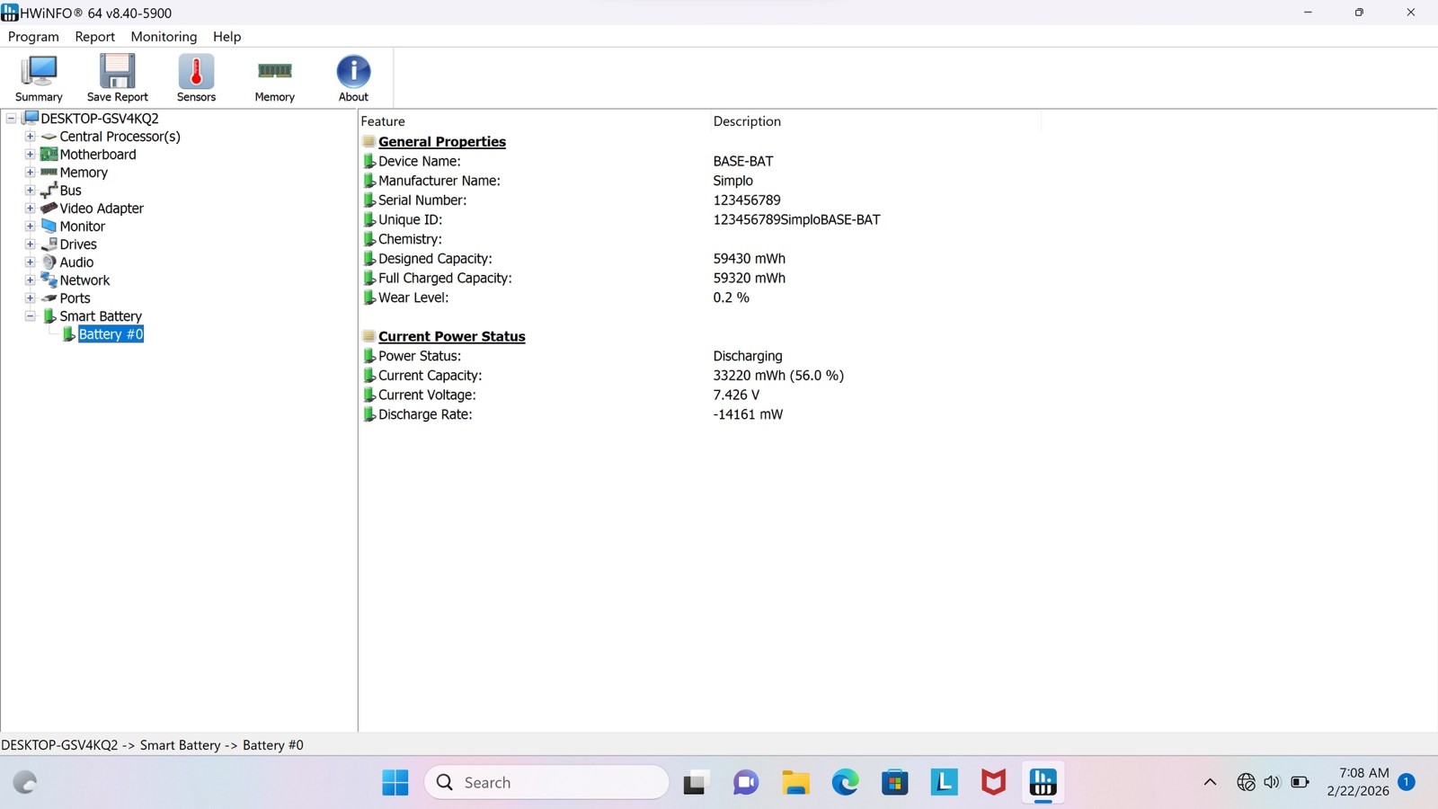Expand the Central Processor(s) node
The height and width of the screenshot is (809, 1438).
click(30, 137)
